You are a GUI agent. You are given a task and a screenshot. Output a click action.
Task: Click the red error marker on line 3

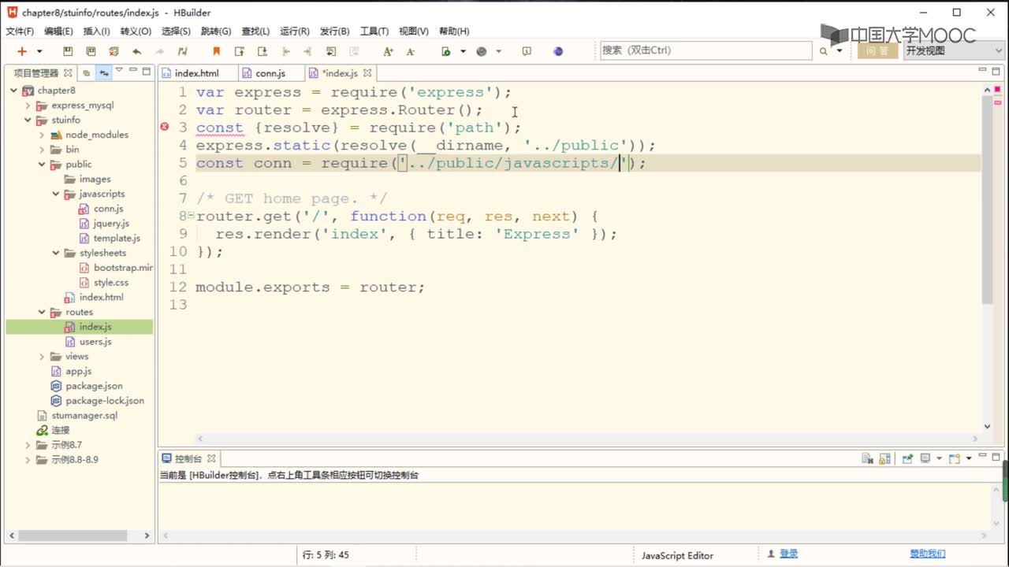[x=165, y=127]
